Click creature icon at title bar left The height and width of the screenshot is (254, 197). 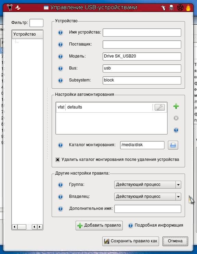tap(10, 8)
